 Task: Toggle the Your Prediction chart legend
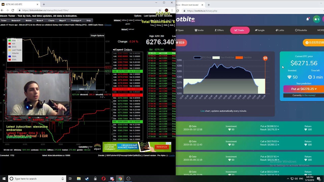pyautogui.click(x=223, y=57)
